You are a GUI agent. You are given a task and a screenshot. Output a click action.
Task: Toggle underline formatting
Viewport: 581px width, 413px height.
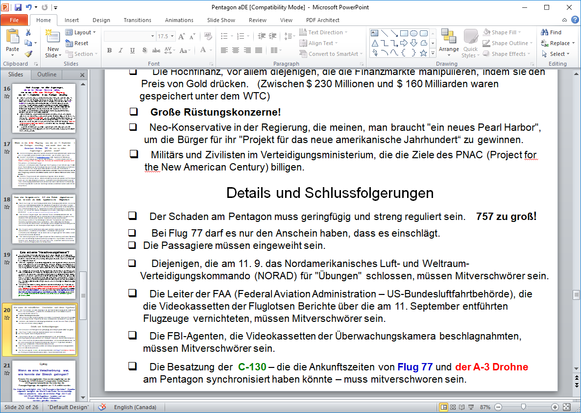click(133, 50)
